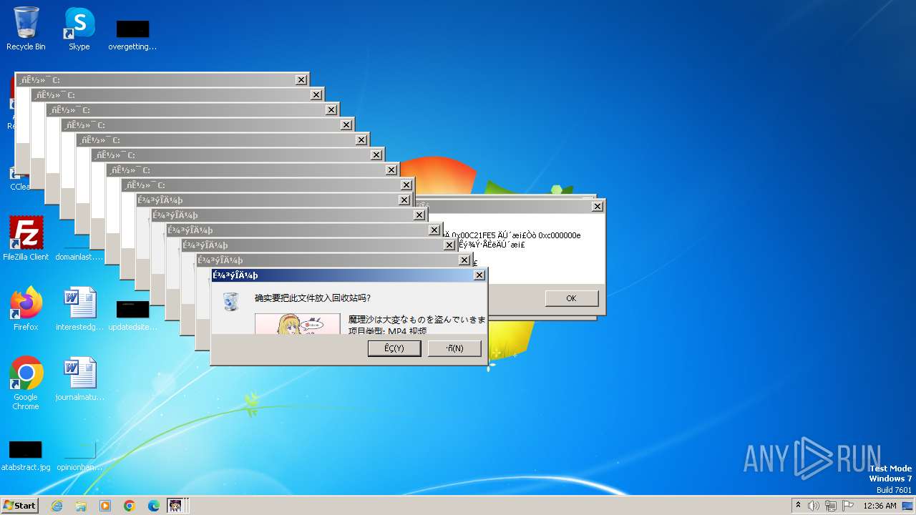
Task: Open Microsoft Edge from the taskbar
Action: tap(154, 506)
